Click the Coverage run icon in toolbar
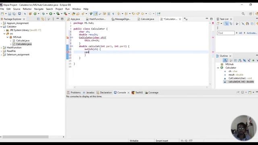The width and height of the screenshot is (258, 145). pyautogui.click(x=58, y=14)
